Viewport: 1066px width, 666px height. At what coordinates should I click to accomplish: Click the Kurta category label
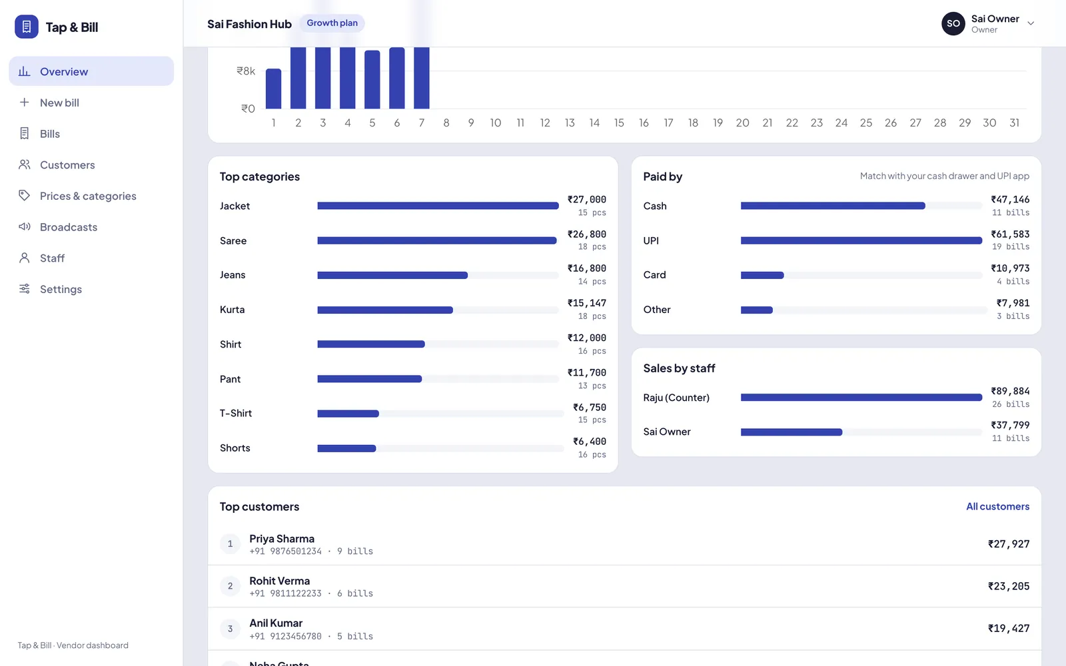232,310
